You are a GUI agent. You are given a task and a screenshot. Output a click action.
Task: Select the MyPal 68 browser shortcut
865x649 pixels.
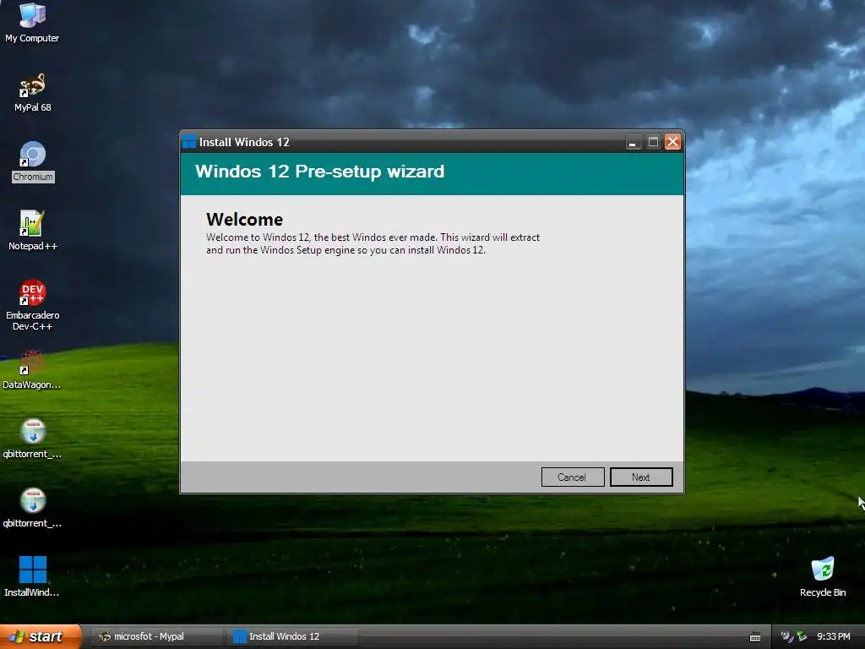pyautogui.click(x=32, y=93)
